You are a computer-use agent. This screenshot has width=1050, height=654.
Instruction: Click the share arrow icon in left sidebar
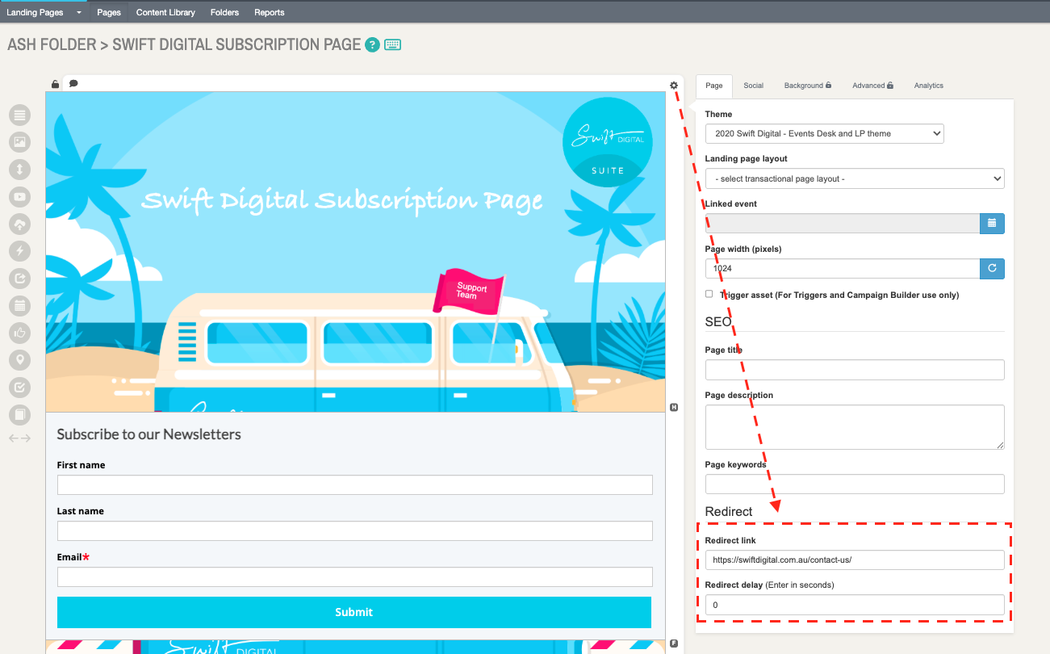point(19,279)
